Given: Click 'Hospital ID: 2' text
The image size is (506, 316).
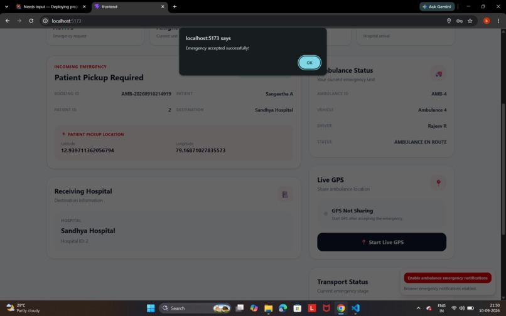Looking at the screenshot, I should point(75,241).
